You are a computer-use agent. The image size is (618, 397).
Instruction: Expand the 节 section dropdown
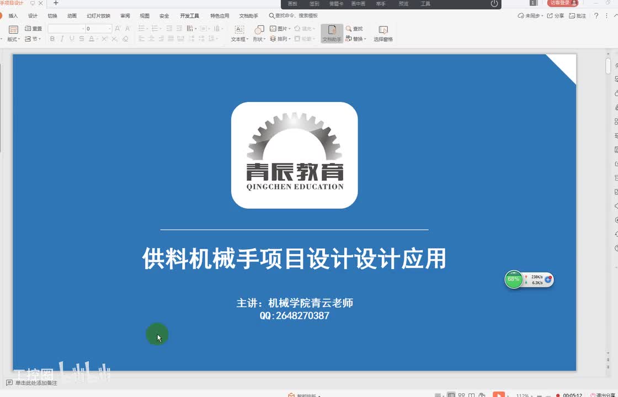[40, 39]
